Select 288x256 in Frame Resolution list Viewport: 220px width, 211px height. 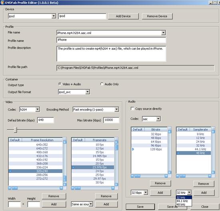36,175
